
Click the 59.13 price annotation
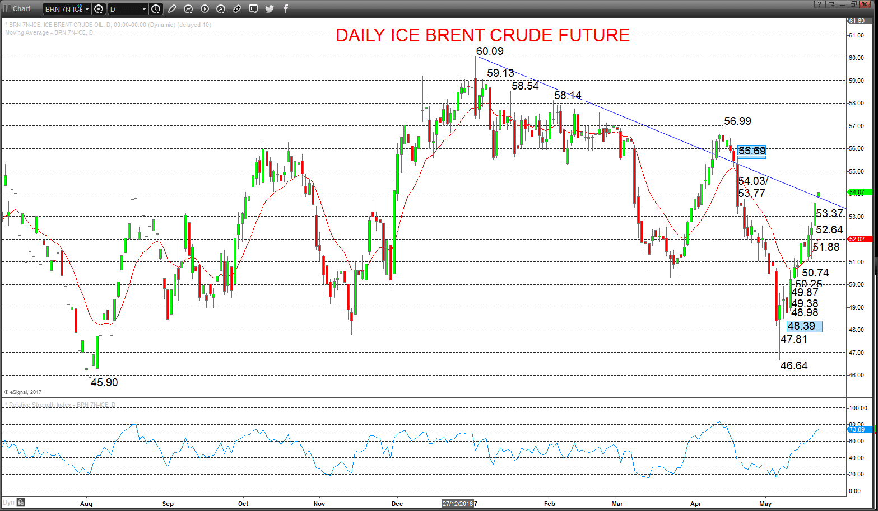coord(500,73)
